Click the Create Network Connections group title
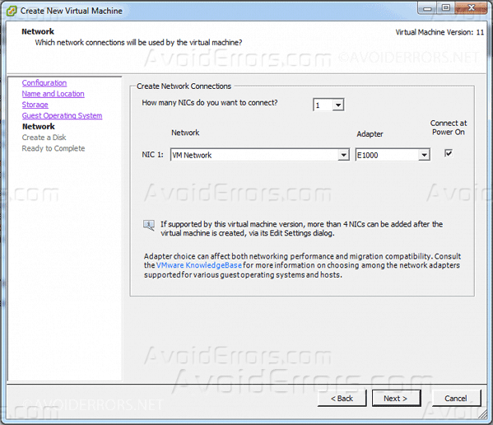 184,86
